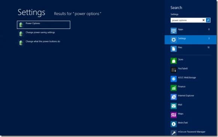Click the purple Maps icon

pos(174,115)
